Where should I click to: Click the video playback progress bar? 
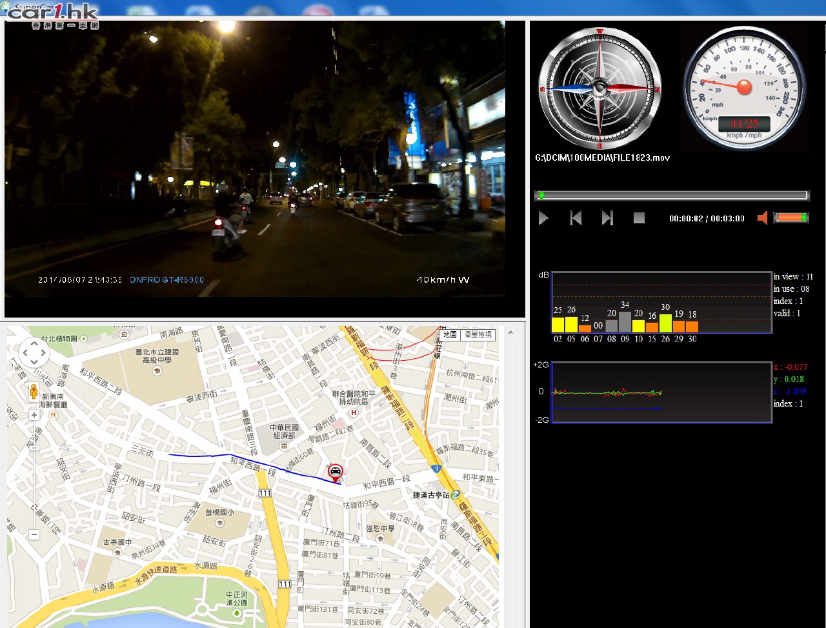coord(671,195)
